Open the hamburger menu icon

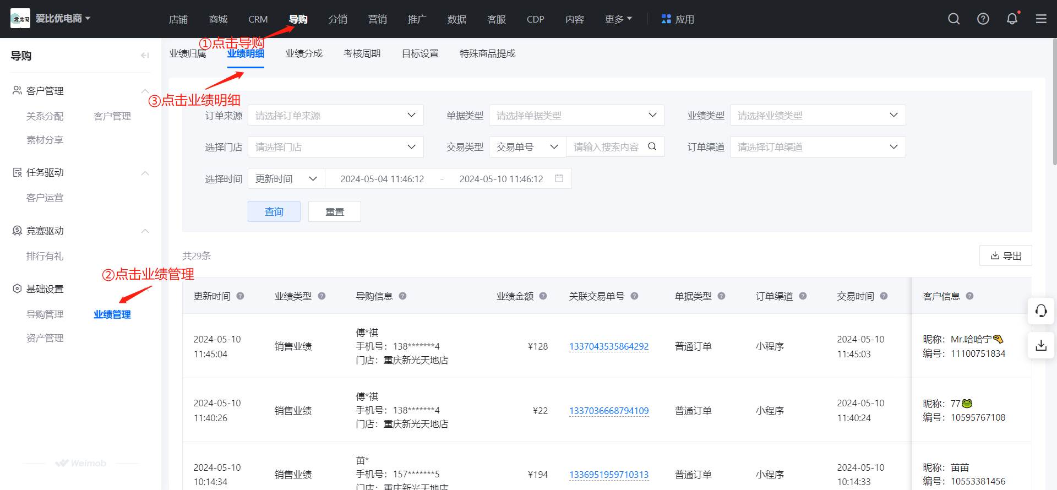[x=1041, y=19]
